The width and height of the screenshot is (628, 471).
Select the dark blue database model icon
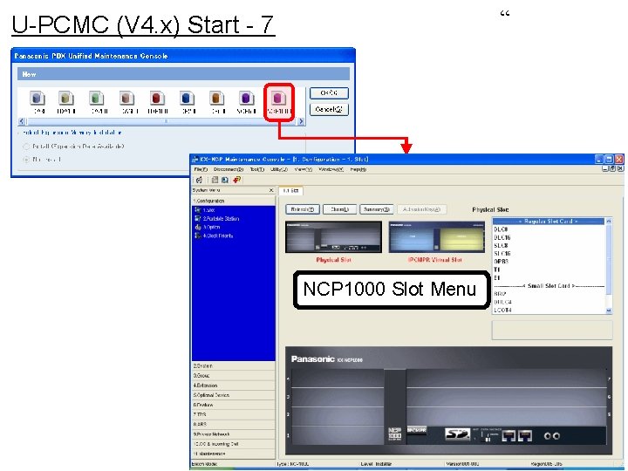(187, 98)
